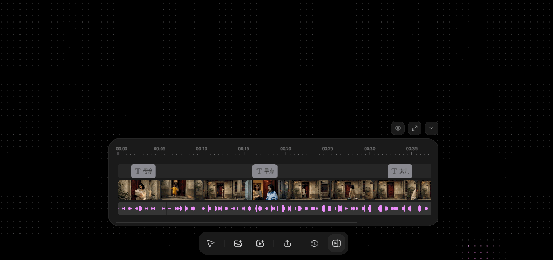Toggle the timeline panel button
Image resolution: width=553 pixels, height=260 pixels.
(337, 243)
